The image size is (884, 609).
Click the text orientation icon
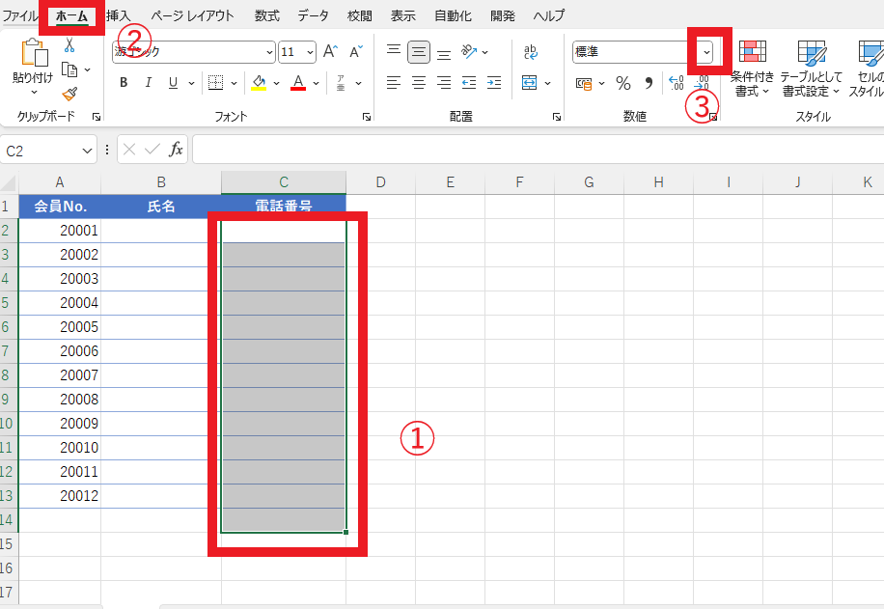[469, 52]
